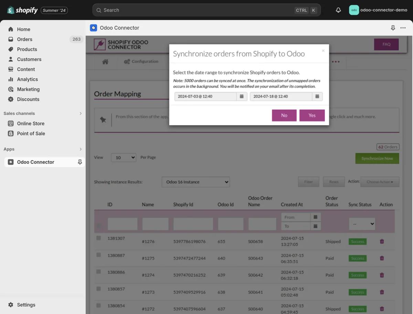Check the box for order 1380854
Viewport: 413px width, 314px height.
[99, 305]
